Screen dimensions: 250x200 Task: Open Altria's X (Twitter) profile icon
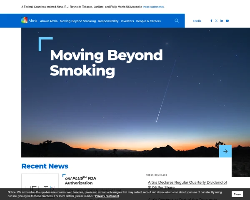pos(216,21)
